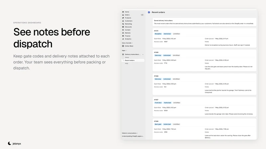
Task: Open Marketing via its target icon
Action: [x=123, y=24]
